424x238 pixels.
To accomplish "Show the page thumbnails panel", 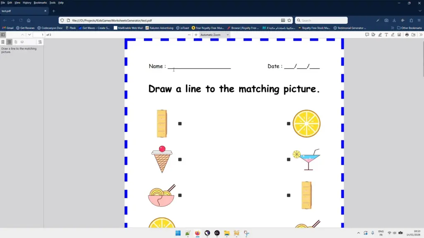I will tap(3, 42).
